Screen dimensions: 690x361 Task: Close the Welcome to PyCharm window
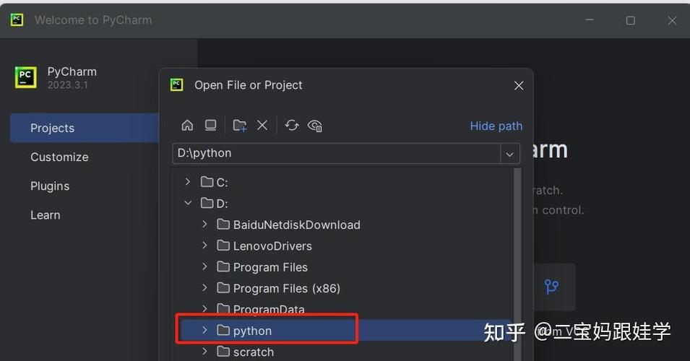(672, 20)
